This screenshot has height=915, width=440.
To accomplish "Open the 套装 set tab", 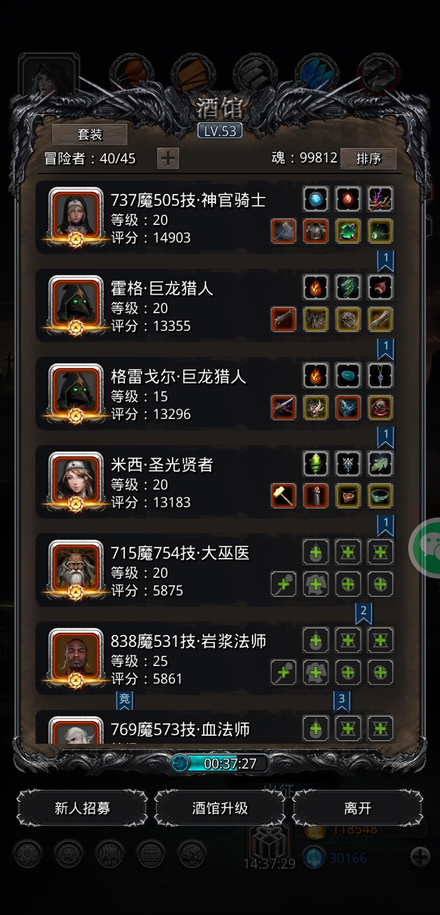I will click(90, 135).
